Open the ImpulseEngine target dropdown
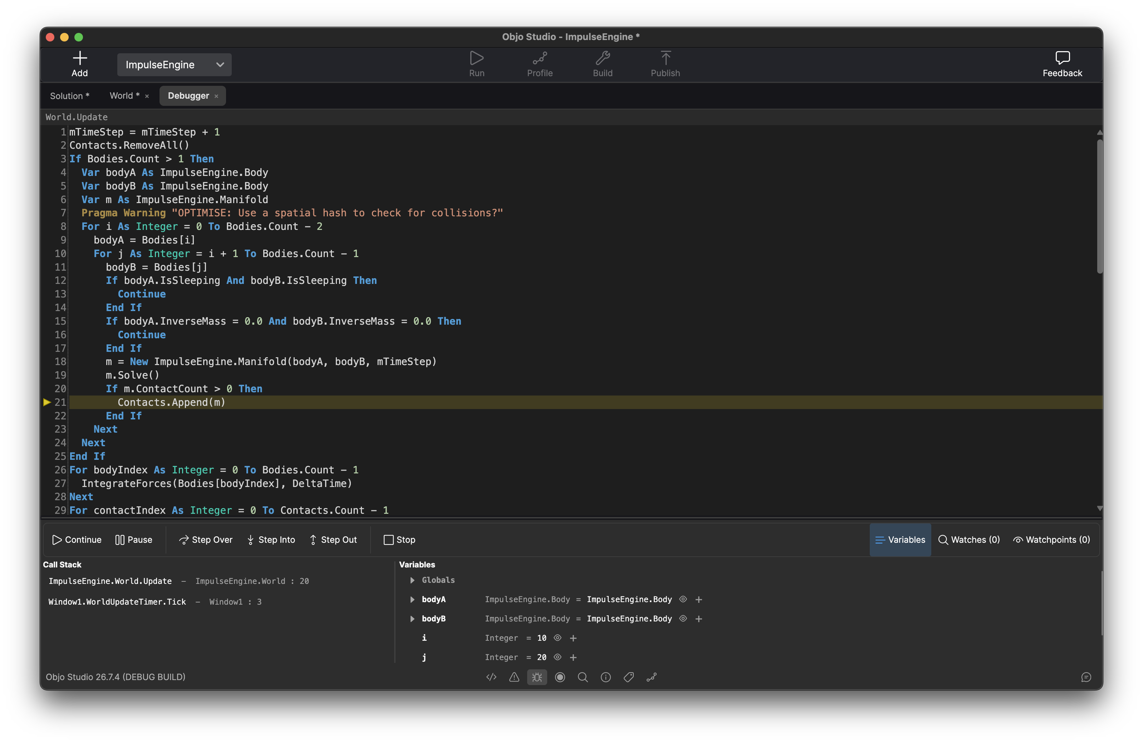 [174, 65]
